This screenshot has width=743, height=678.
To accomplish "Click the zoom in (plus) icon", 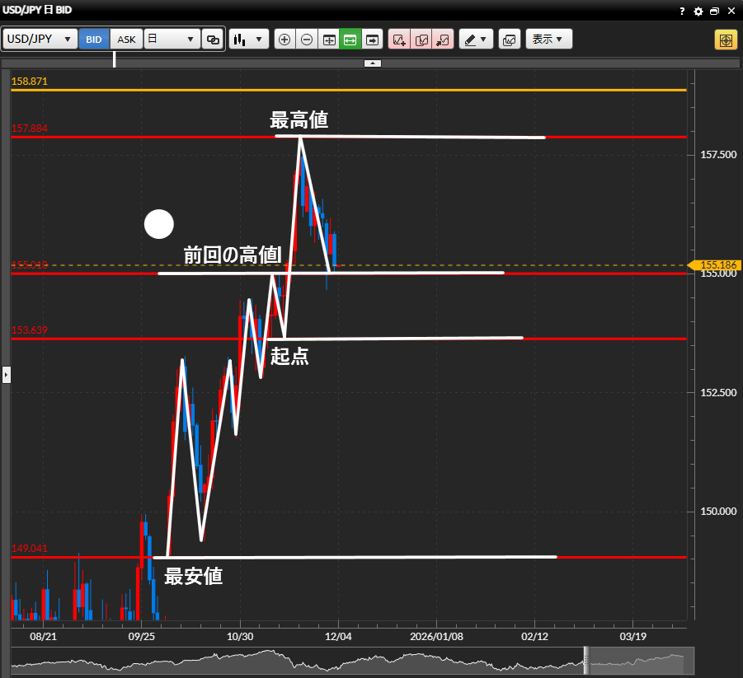I will click(285, 40).
